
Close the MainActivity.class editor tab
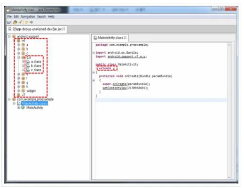coord(125,38)
